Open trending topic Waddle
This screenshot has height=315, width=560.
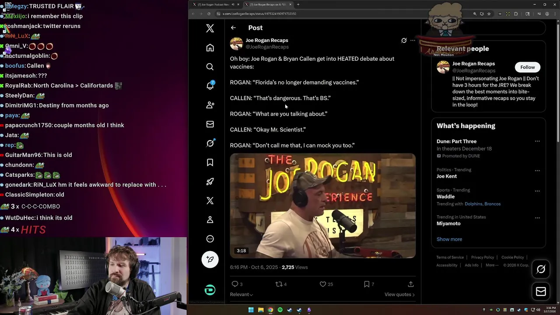(445, 196)
